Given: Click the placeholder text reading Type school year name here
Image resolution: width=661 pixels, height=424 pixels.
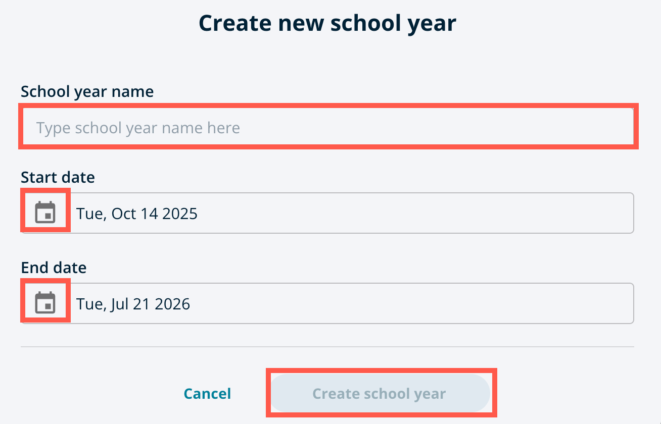Looking at the screenshot, I should [137, 127].
